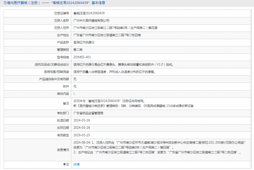Click product name 医用红外热像仪
Screen dimensions: 254x170
click(84, 42)
